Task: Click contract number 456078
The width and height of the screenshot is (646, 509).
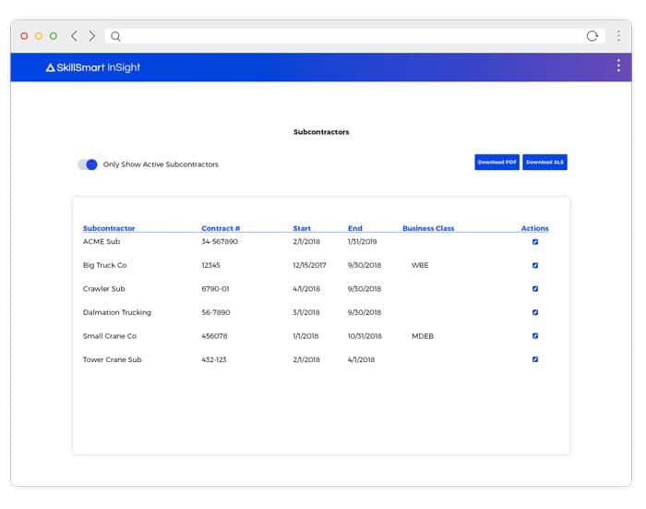Action: pyautogui.click(x=214, y=335)
